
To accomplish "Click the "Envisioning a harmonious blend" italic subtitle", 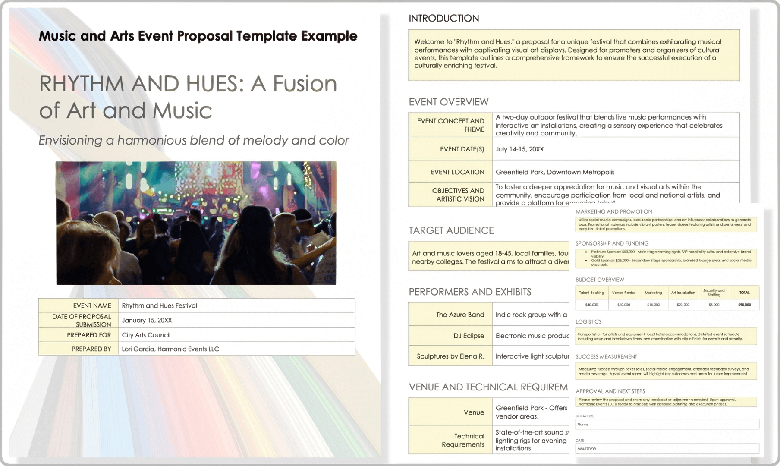I will 194,140.
